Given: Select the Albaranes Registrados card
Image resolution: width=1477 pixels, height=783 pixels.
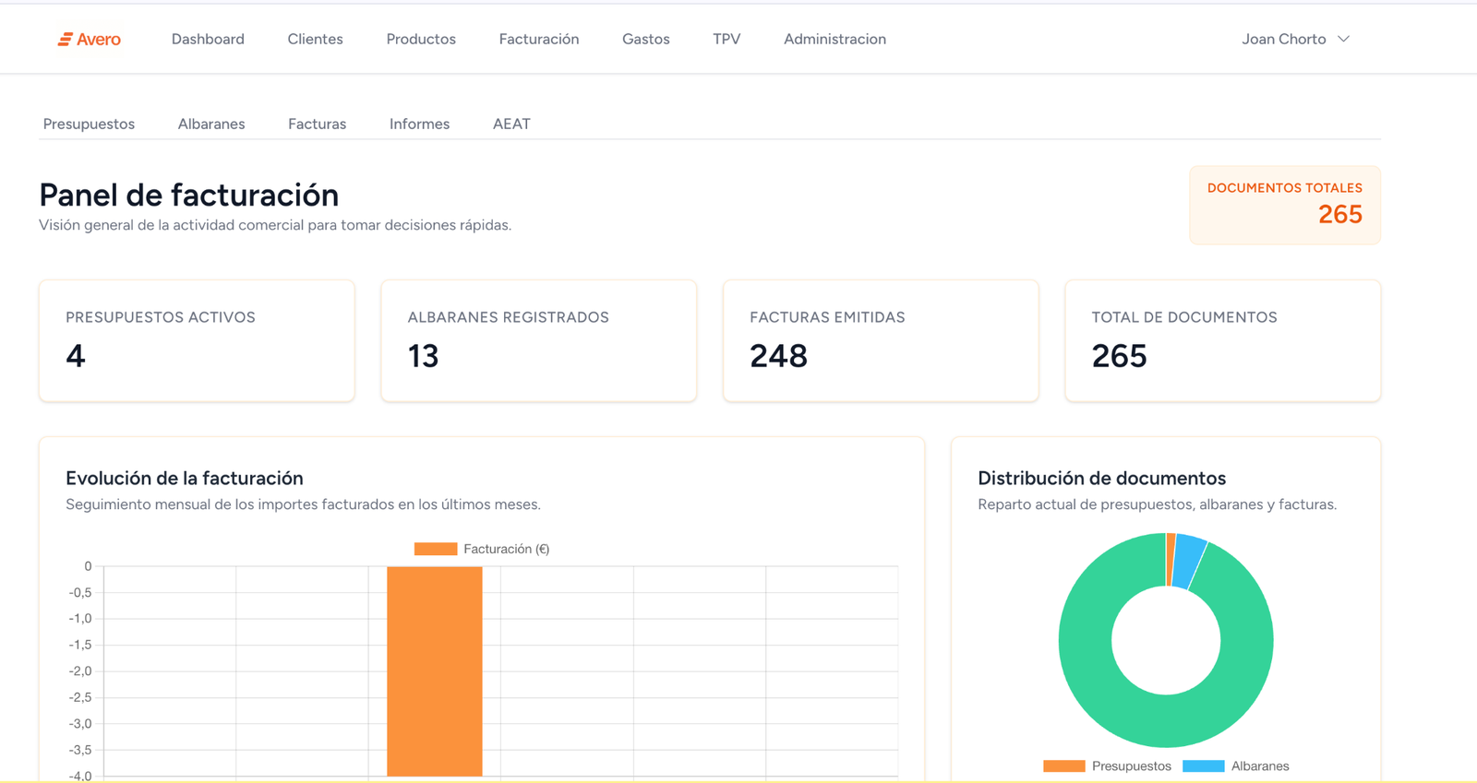Looking at the screenshot, I should tap(539, 340).
